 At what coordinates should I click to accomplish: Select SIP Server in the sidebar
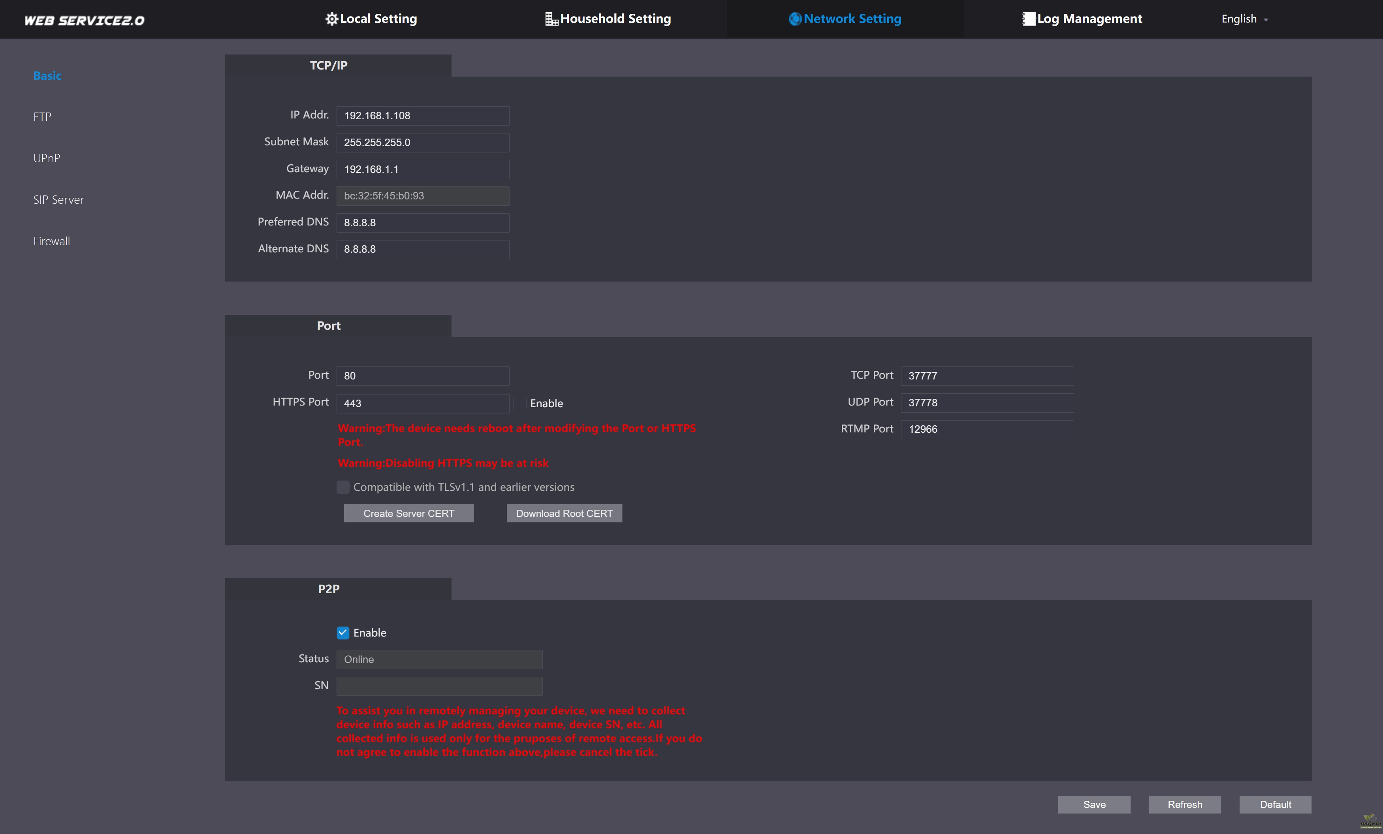pyautogui.click(x=58, y=200)
